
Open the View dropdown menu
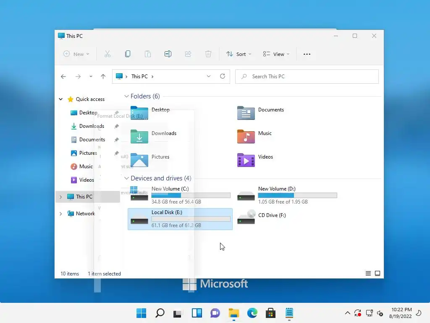(x=276, y=54)
